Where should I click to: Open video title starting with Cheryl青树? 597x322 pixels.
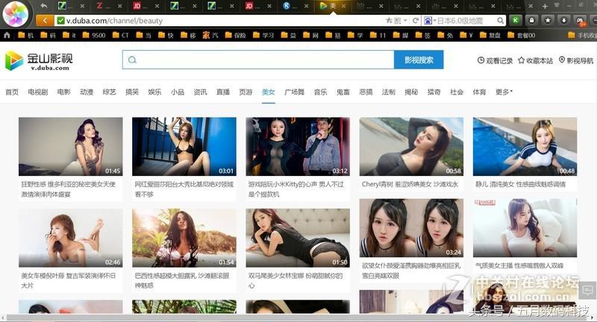(410, 184)
